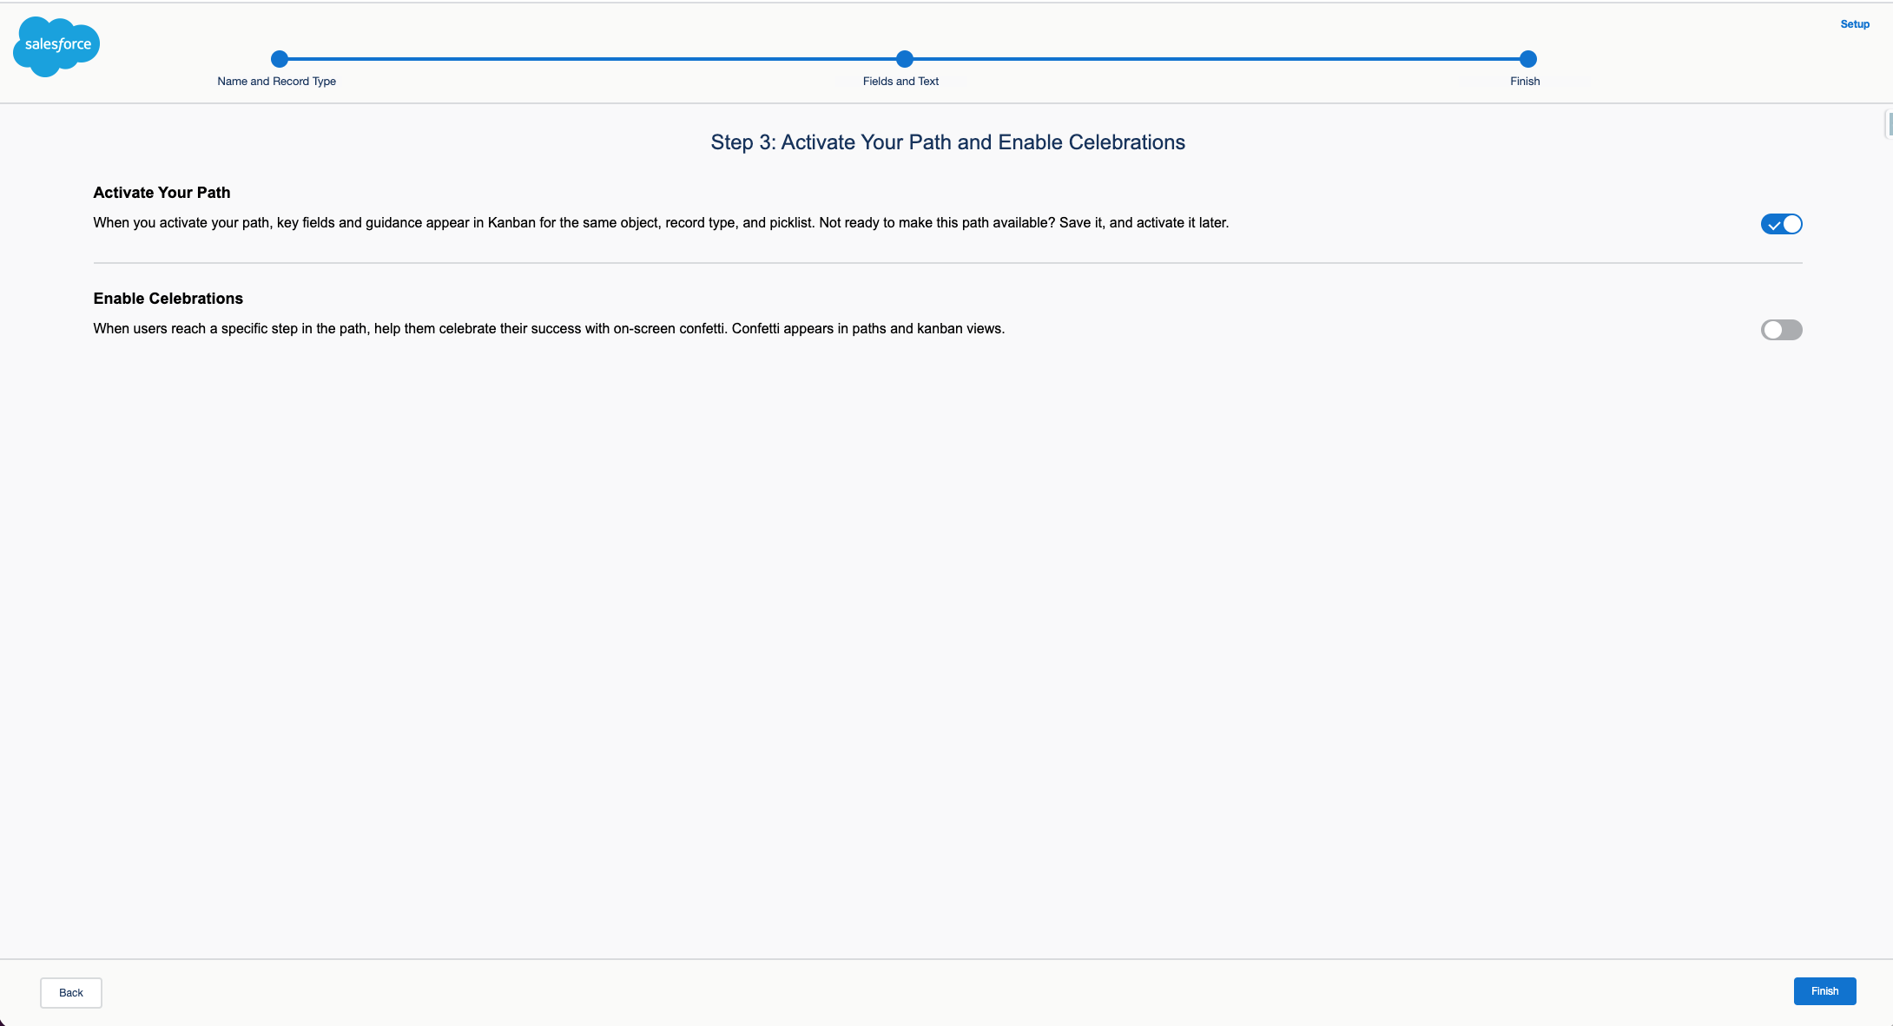This screenshot has height=1026, width=1893.
Task: Click the Finish step dot in progress bar
Action: pyautogui.click(x=1527, y=59)
